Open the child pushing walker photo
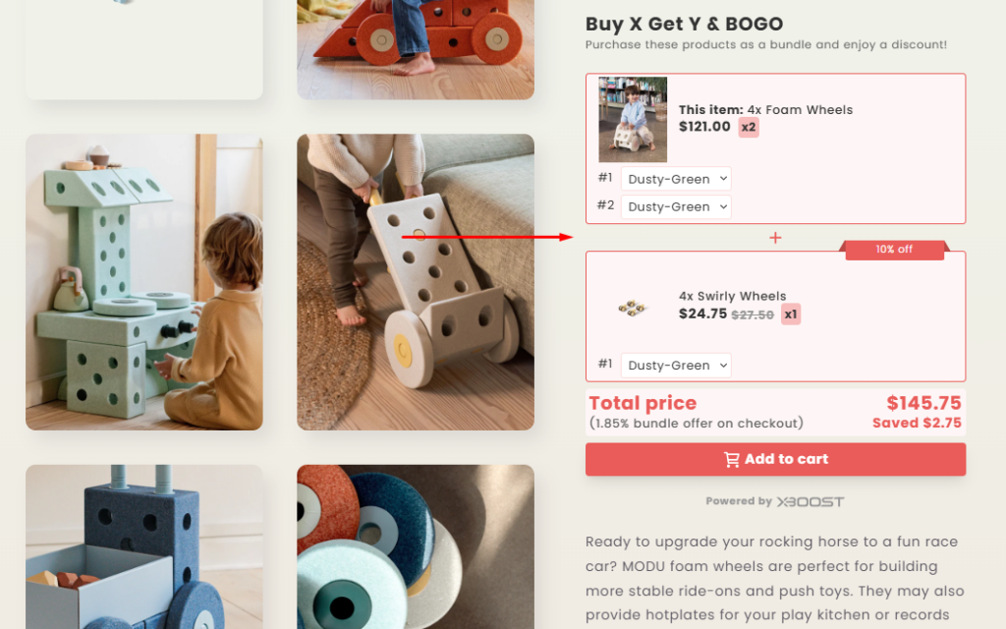Image resolution: width=1006 pixels, height=629 pixels. (416, 282)
